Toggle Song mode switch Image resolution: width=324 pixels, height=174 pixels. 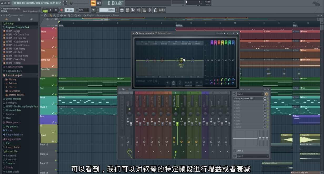tap(45, 11)
